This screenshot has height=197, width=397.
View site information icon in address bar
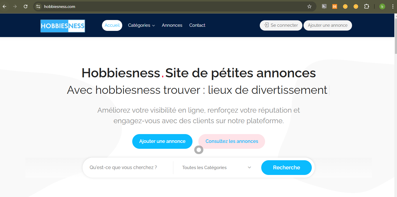pyautogui.click(x=38, y=6)
